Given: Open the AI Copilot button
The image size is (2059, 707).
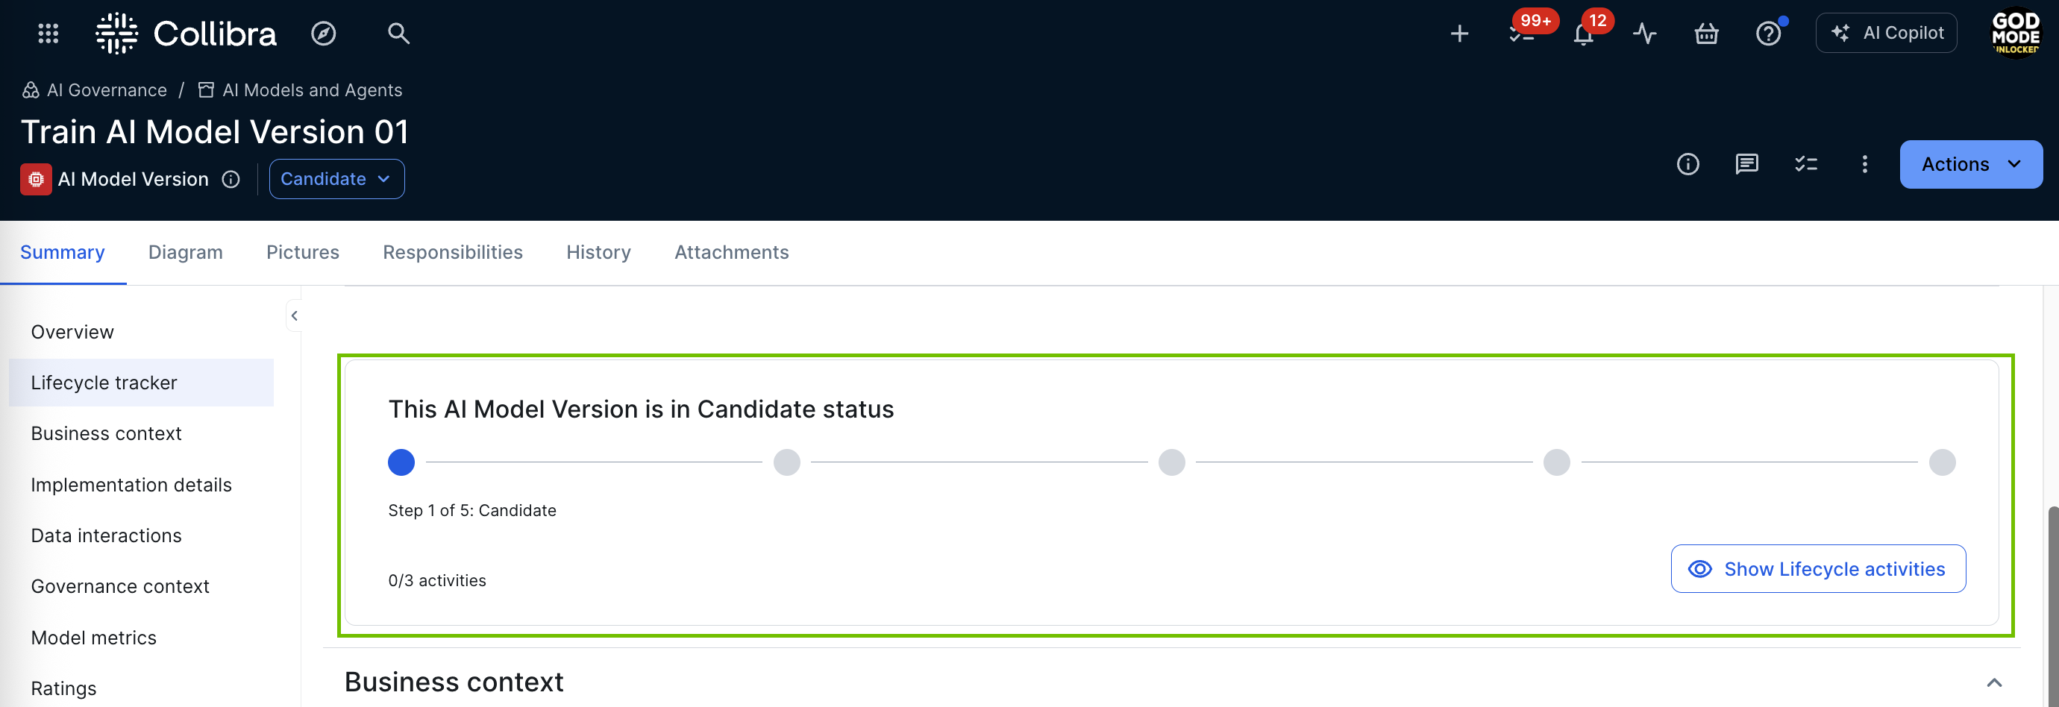Looking at the screenshot, I should (x=1886, y=34).
